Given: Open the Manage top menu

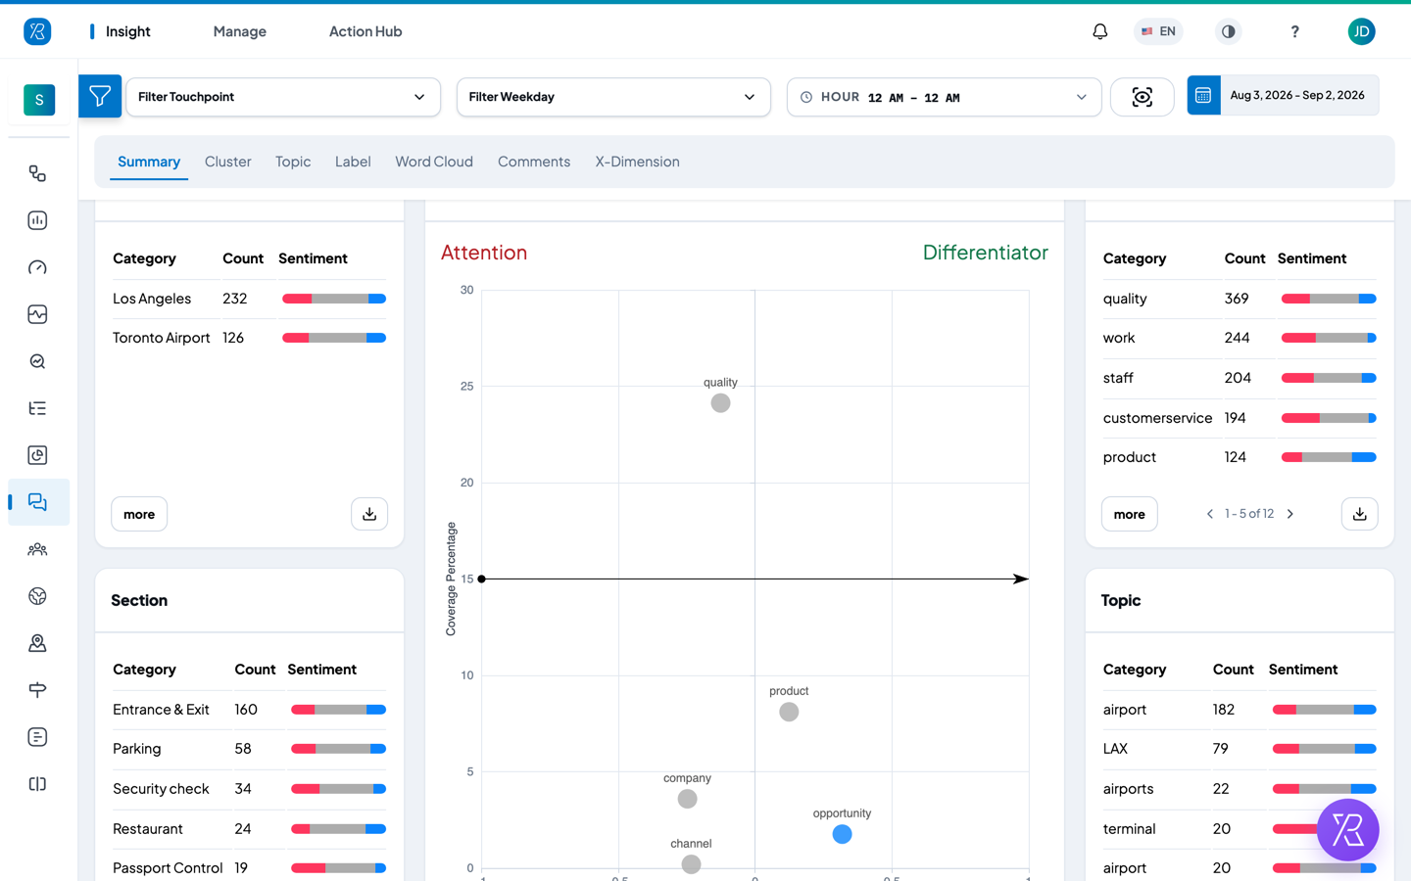Looking at the screenshot, I should click(240, 31).
